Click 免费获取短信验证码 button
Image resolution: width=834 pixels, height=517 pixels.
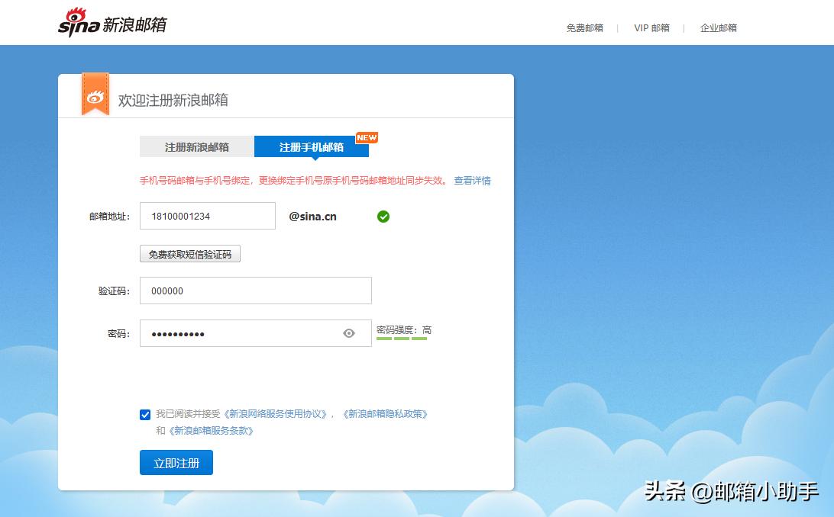[190, 254]
